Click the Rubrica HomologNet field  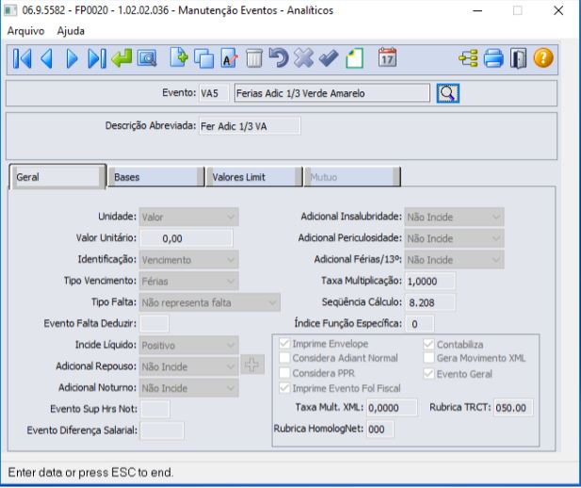379,429
